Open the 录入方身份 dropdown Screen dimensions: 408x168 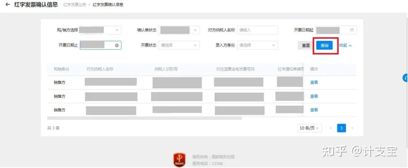pos(257,45)
